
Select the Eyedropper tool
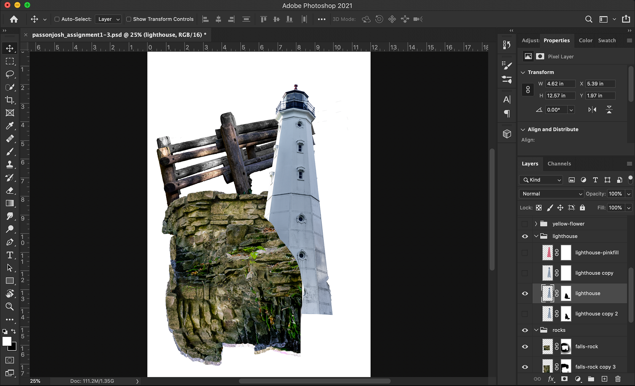[x=10, y=125]
